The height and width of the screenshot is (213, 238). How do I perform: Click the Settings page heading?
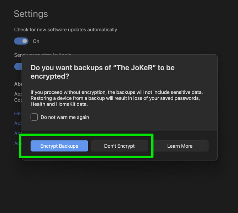(31, 14)
